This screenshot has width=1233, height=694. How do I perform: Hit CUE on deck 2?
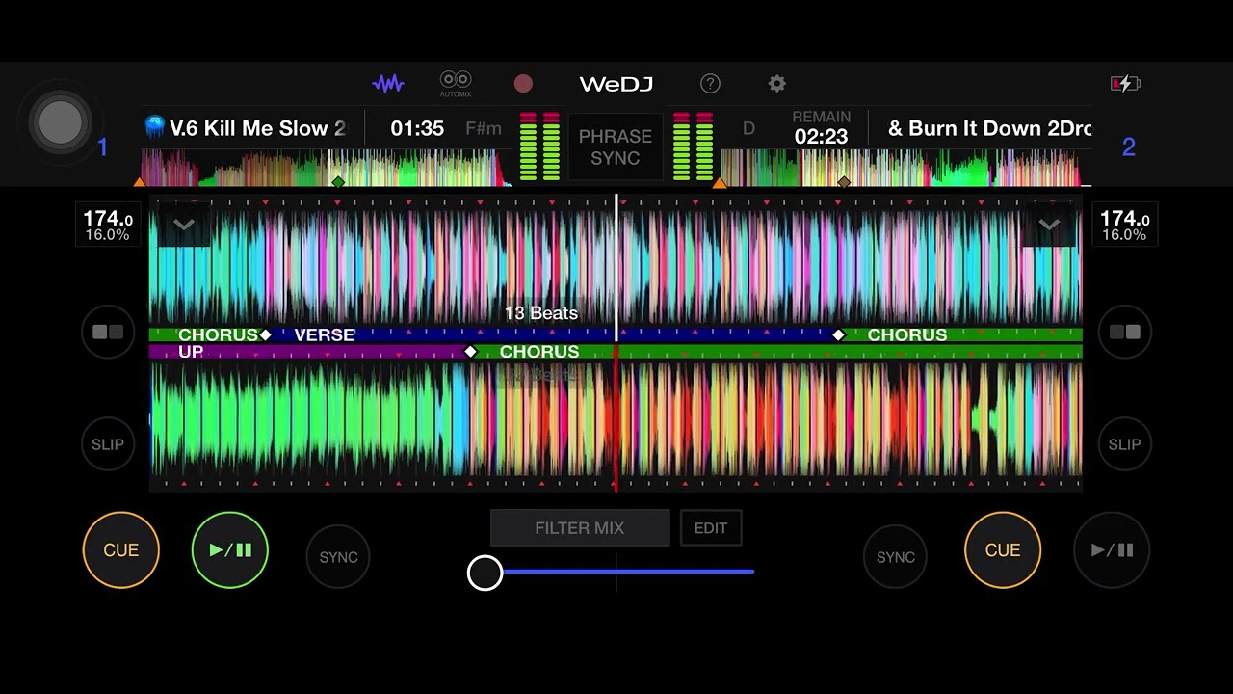point(1003,550)
